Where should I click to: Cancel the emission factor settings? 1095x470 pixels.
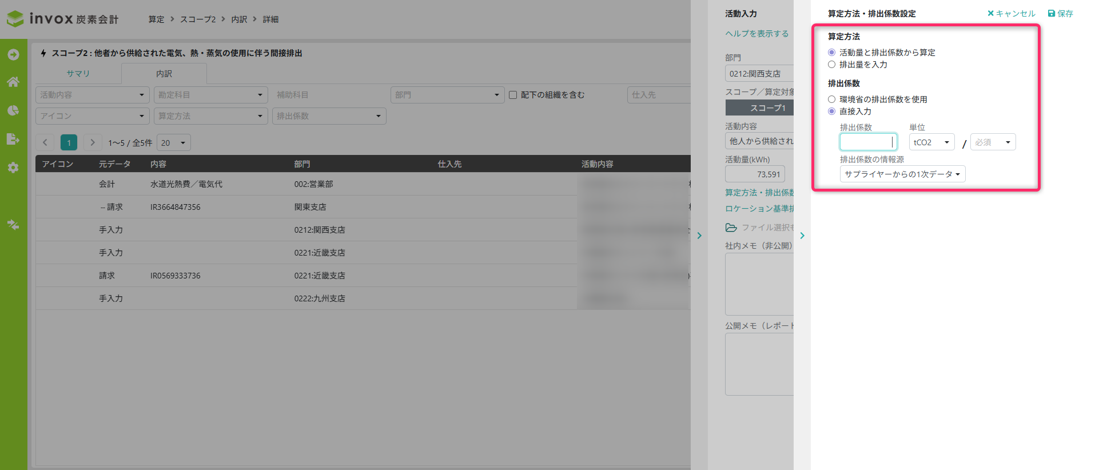(x=1012, y=13)
